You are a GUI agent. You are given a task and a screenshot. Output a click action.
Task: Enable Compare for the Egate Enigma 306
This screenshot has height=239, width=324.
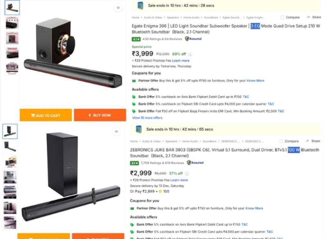281,17
